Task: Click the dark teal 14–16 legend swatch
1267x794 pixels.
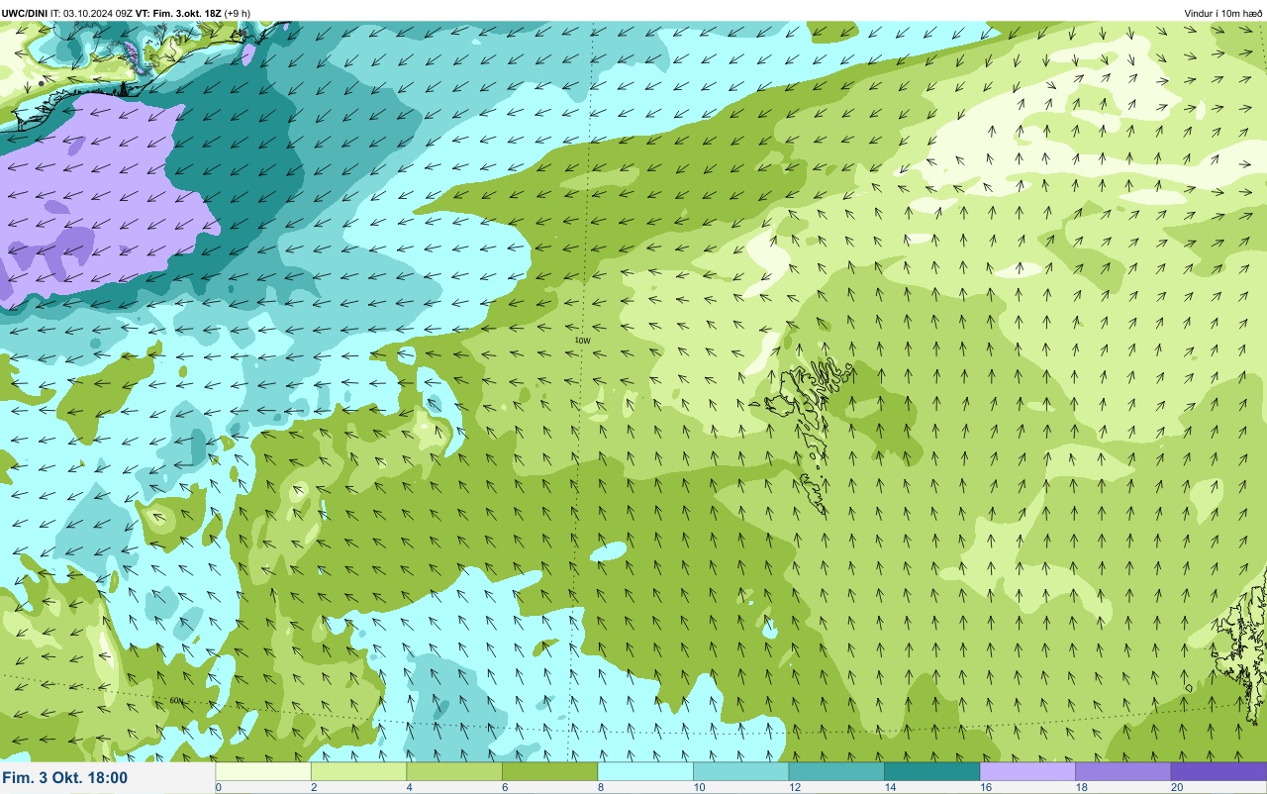Action: point(931,771)
